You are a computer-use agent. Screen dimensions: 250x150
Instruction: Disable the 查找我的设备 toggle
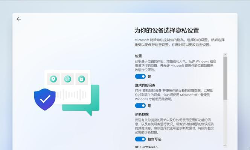pos(140,105)
